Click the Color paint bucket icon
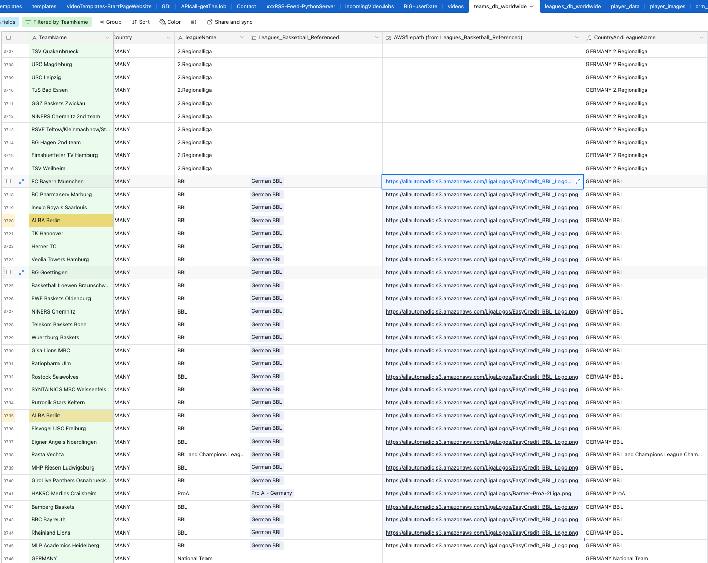The width and height of the screenshot is (708, 563). click(163, 22)
